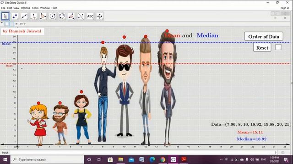The width and height of the screenshot is (293, 164).
Task: Open the Edit menu
Action: coord(10,8)
